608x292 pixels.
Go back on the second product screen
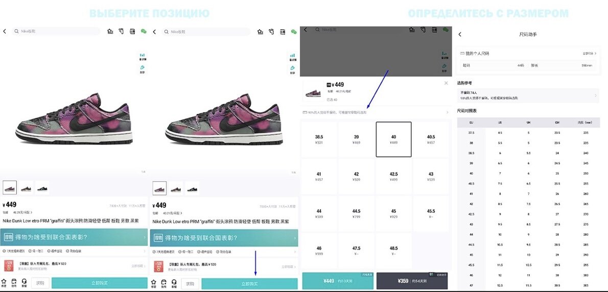click(x=154, y=32)
